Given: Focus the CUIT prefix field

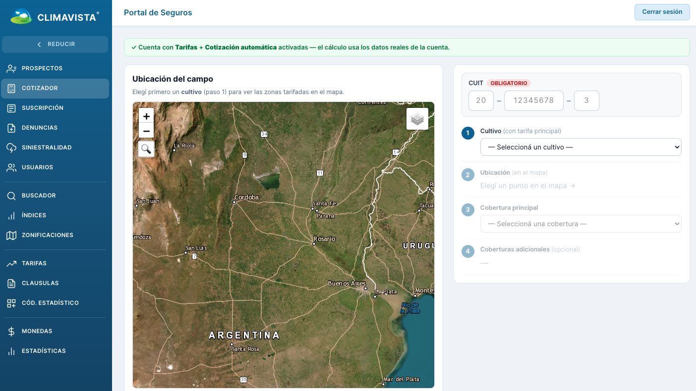Looking at the screenshot, I should (481, 100).
